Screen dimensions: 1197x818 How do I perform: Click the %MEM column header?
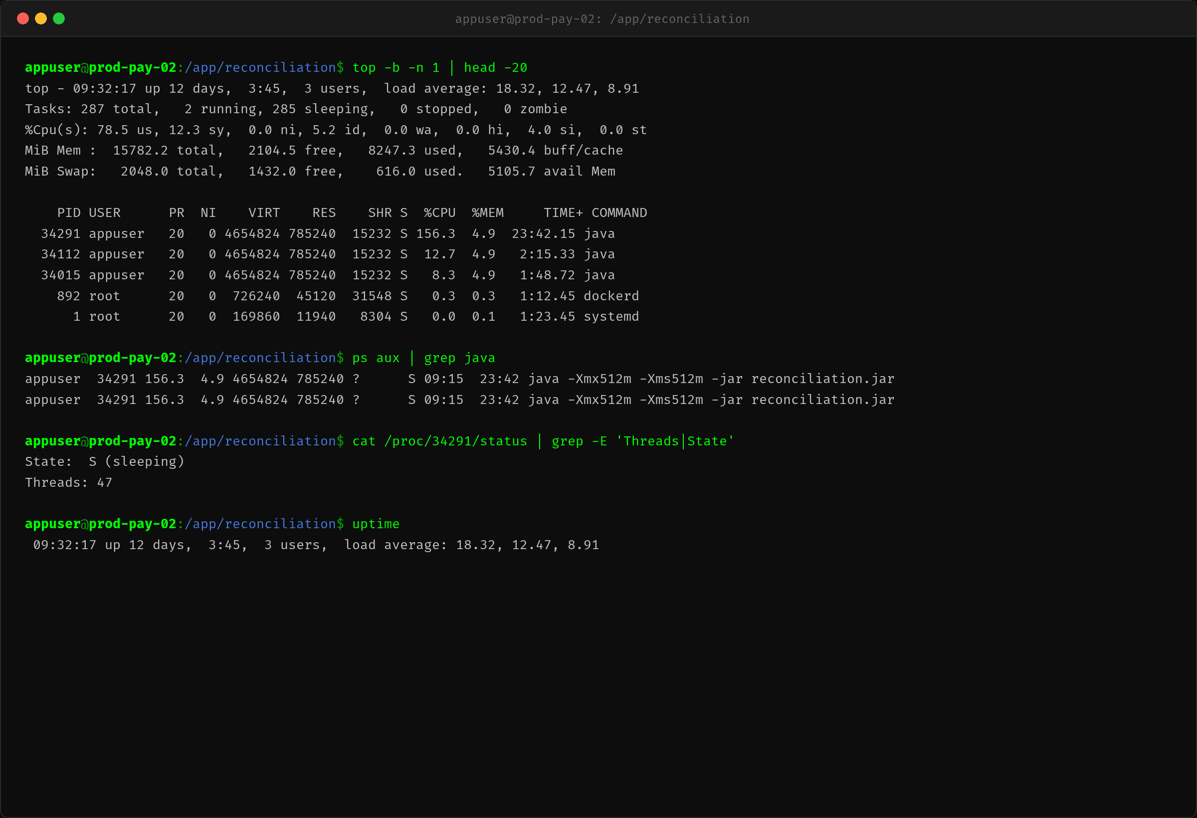point(488,213)
